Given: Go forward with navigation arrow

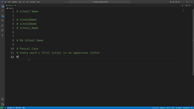Looking at the screenshot, I should click(x=68, y=2).
